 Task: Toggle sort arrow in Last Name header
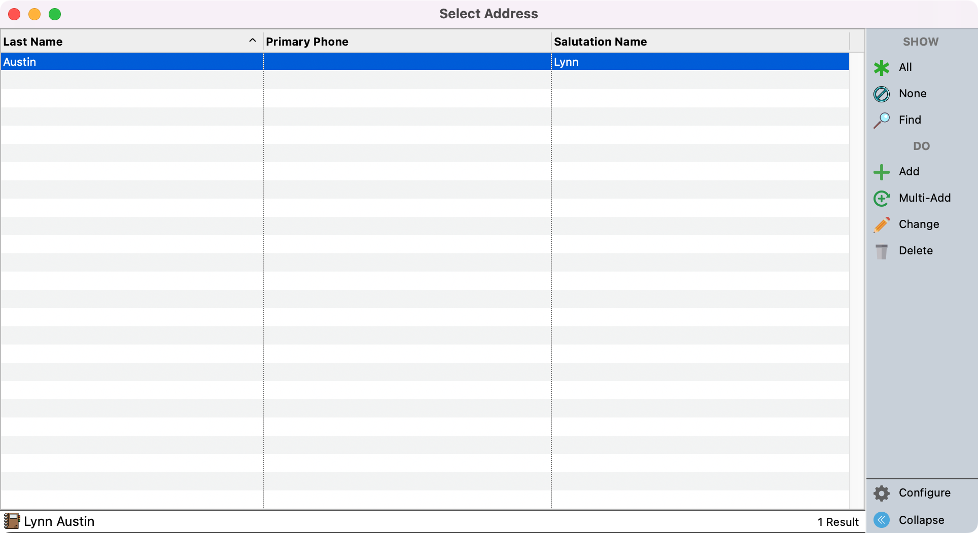[252, 41]
